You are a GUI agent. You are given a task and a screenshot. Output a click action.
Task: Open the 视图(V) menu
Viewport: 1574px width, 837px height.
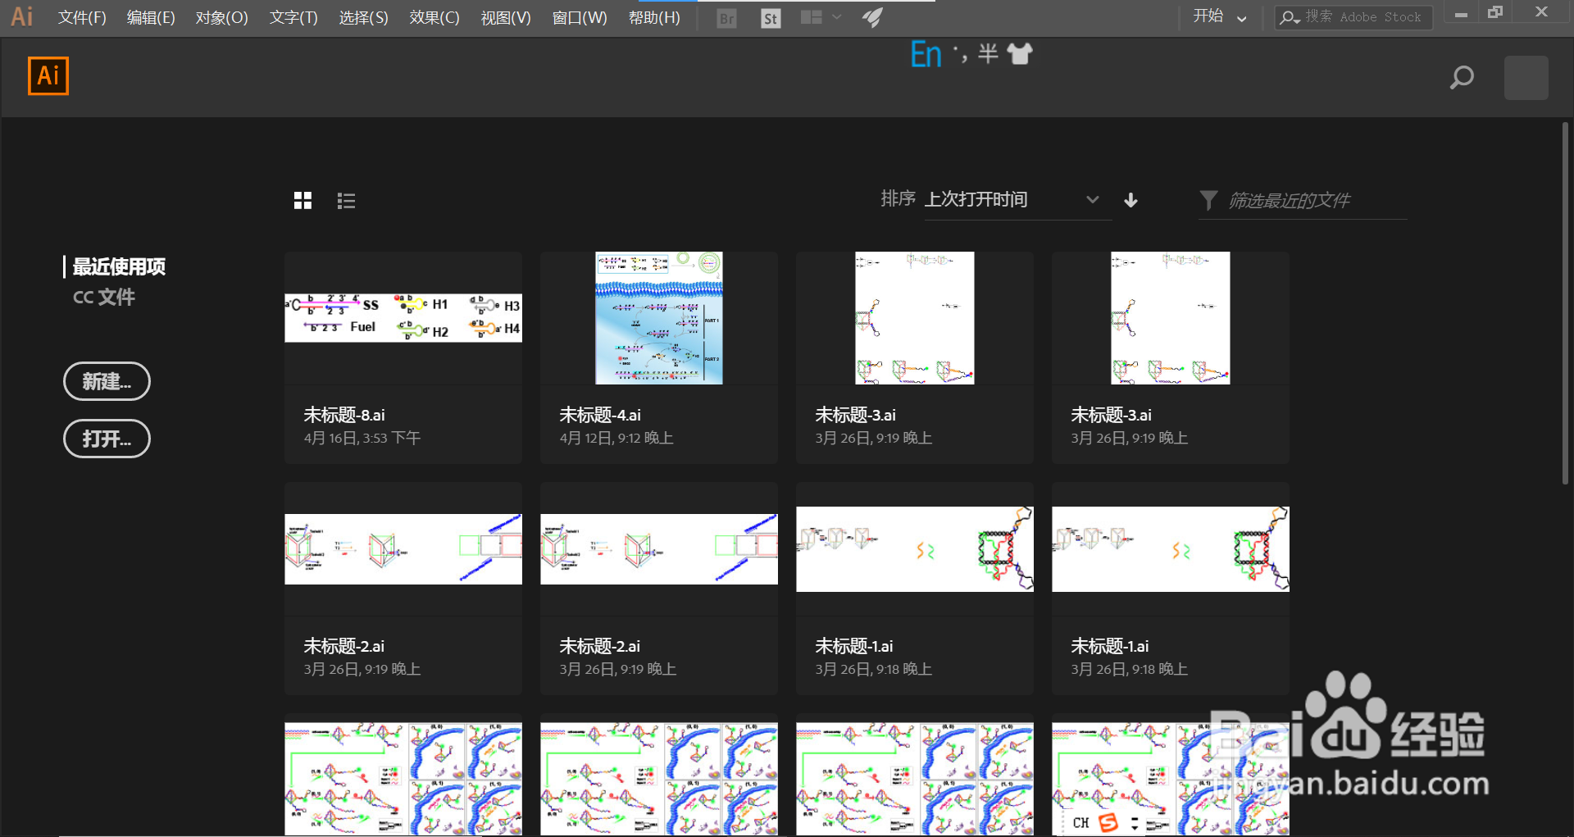click(x=506, y=17)
